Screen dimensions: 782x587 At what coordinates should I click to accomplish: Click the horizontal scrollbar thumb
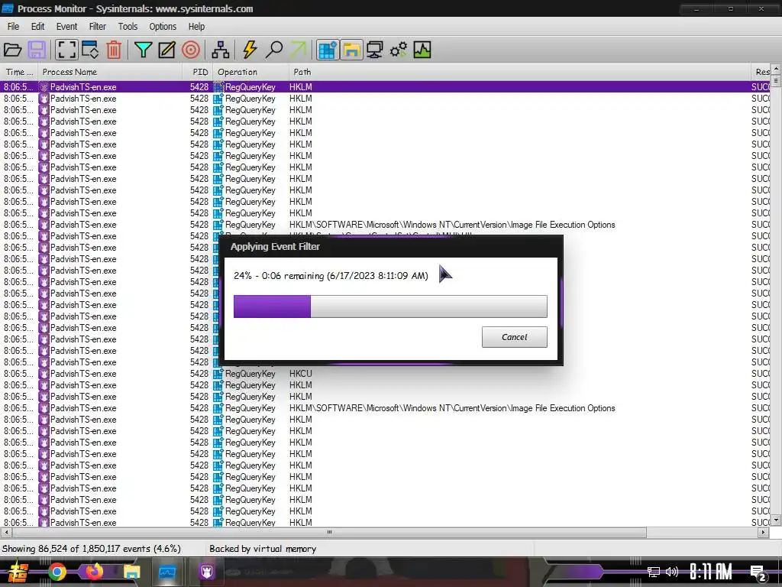pyautogui.click(x=328, y=532)
